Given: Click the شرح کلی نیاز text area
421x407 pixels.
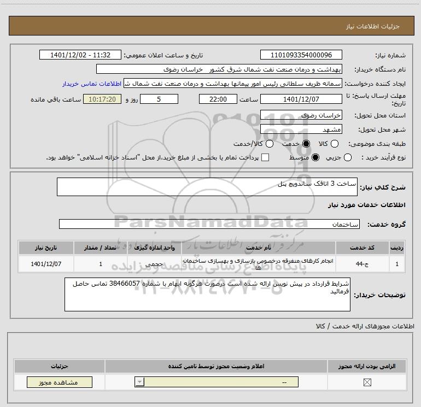Looking at the screenshot, I should coord(207,187).
